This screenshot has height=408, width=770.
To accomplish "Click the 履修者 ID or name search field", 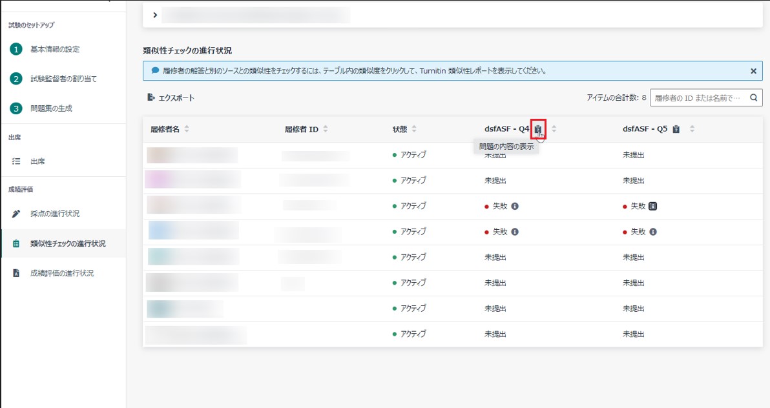I will point(698,98).
